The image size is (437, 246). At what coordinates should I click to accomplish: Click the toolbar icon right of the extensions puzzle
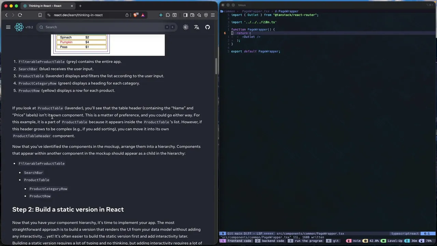pyautogui.click(x=174, y=15)
